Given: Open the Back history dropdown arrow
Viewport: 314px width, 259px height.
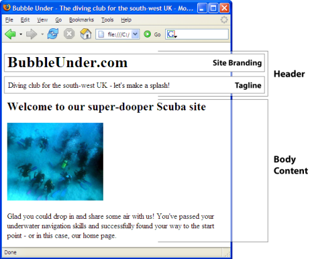Looking at the screenshot, I should [x=21, y=34].
